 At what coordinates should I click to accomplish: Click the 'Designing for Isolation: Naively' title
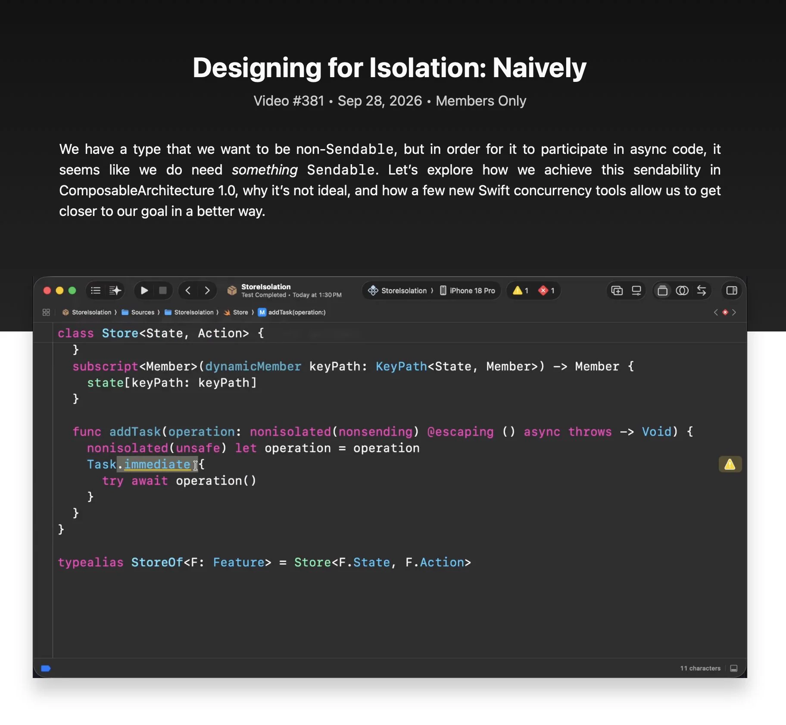(x=390, y=68)
